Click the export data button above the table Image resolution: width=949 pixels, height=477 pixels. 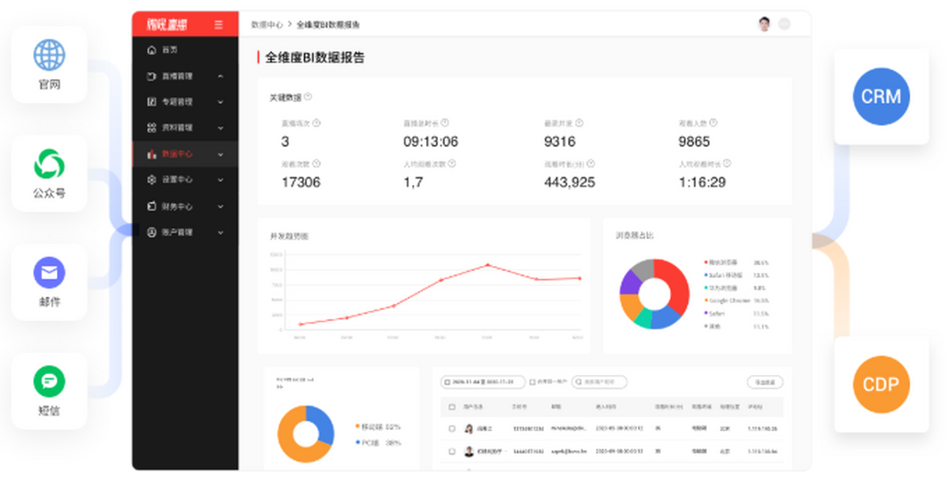[766, 381]
